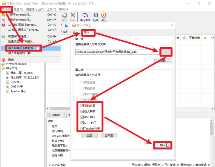215x167 pixels.
Task: Click the 删除 toolbar icon
Action: 73,17
